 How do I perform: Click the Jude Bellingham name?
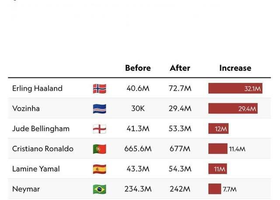[41, 129]
